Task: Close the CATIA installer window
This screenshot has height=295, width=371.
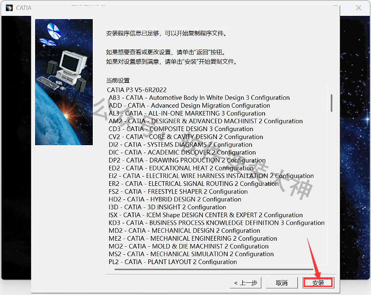Action: [x=358, y=8]
